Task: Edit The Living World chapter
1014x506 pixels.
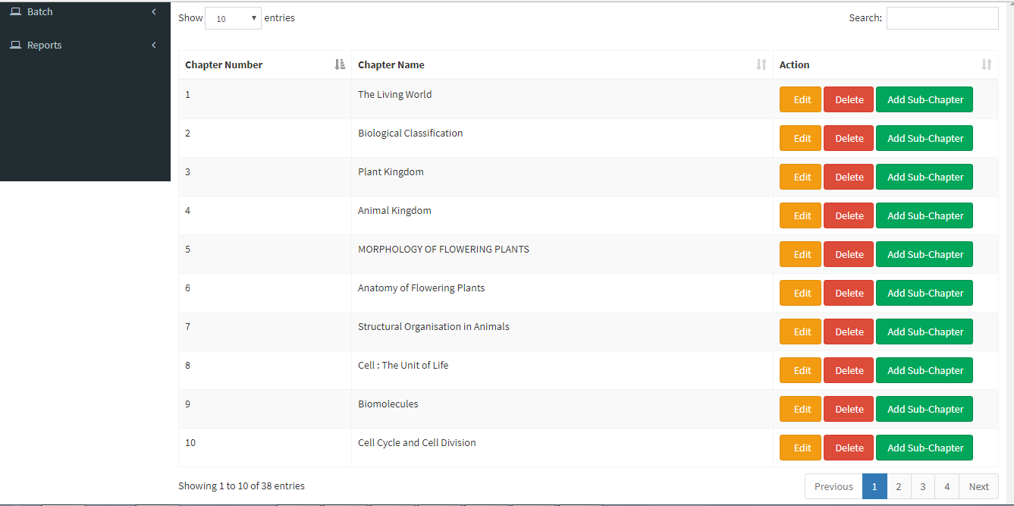Action: pyautogui.click(x=800, y=99)
